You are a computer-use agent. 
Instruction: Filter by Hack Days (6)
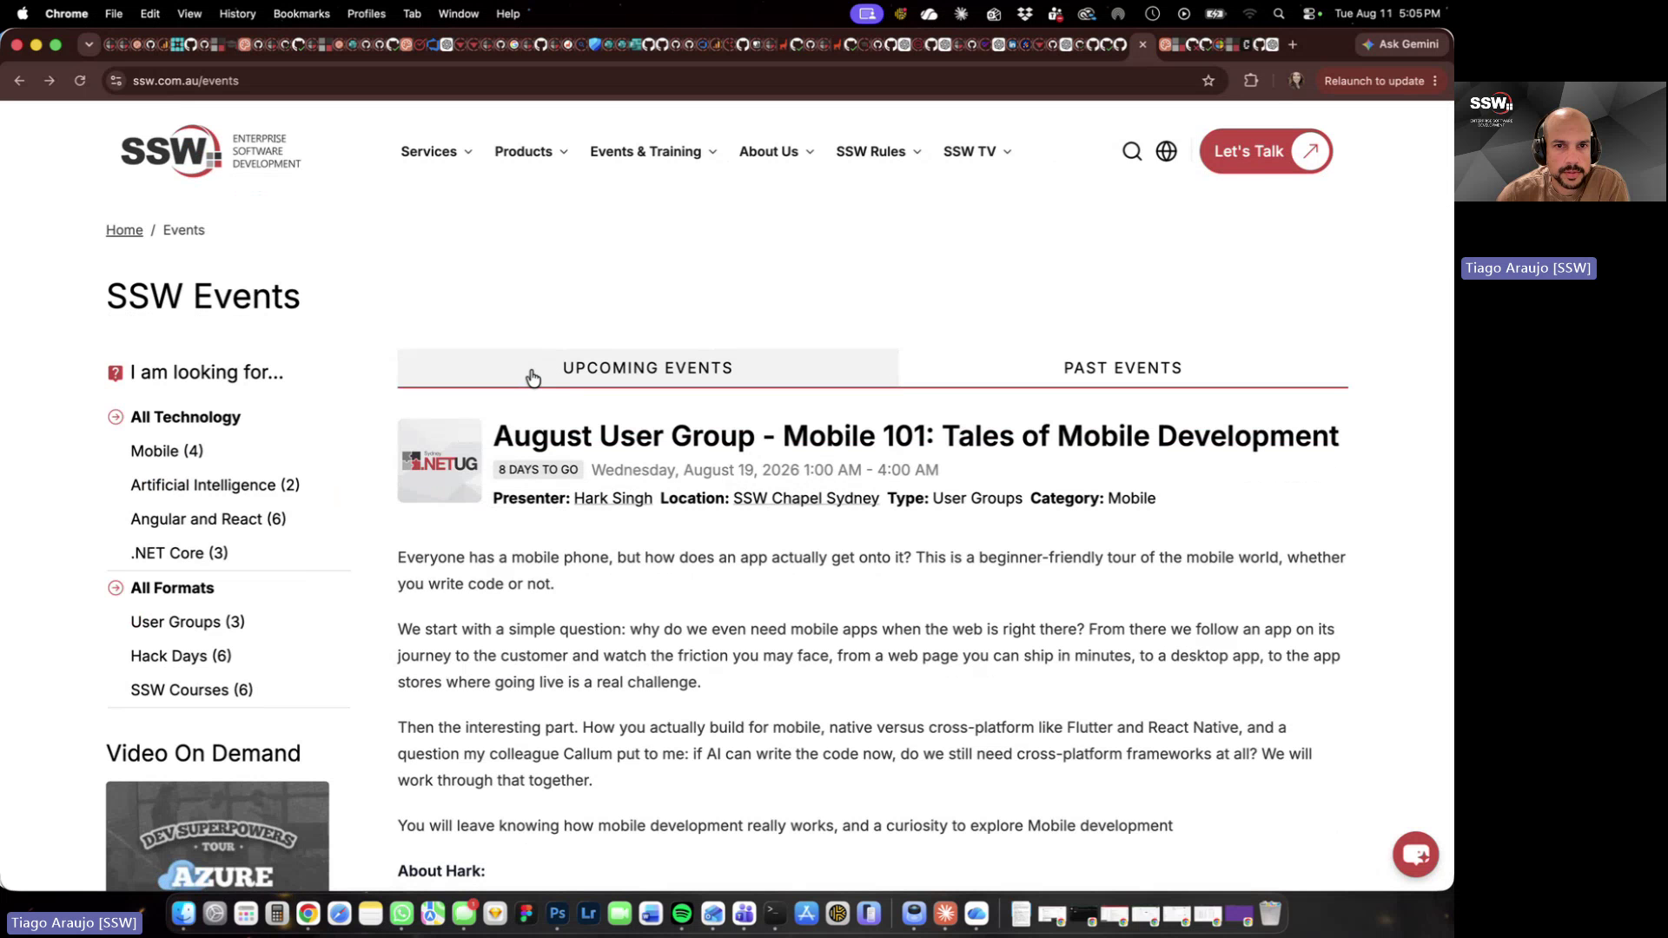coord(181,656)
